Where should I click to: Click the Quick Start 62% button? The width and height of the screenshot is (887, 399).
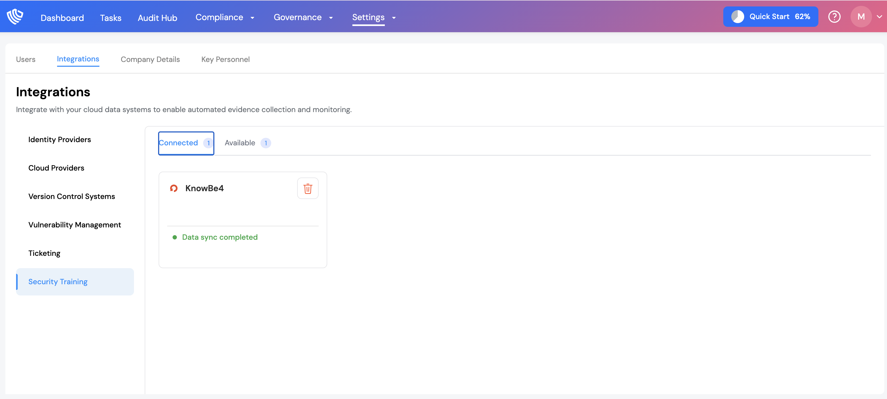[771, 17]
